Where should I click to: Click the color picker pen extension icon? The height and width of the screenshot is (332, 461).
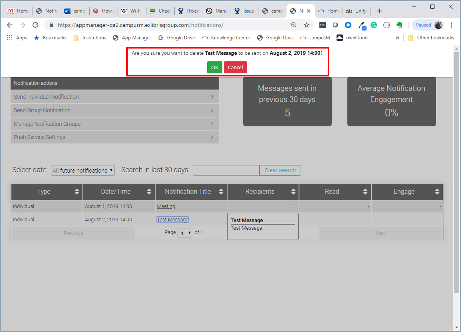[x=362, y=26]
